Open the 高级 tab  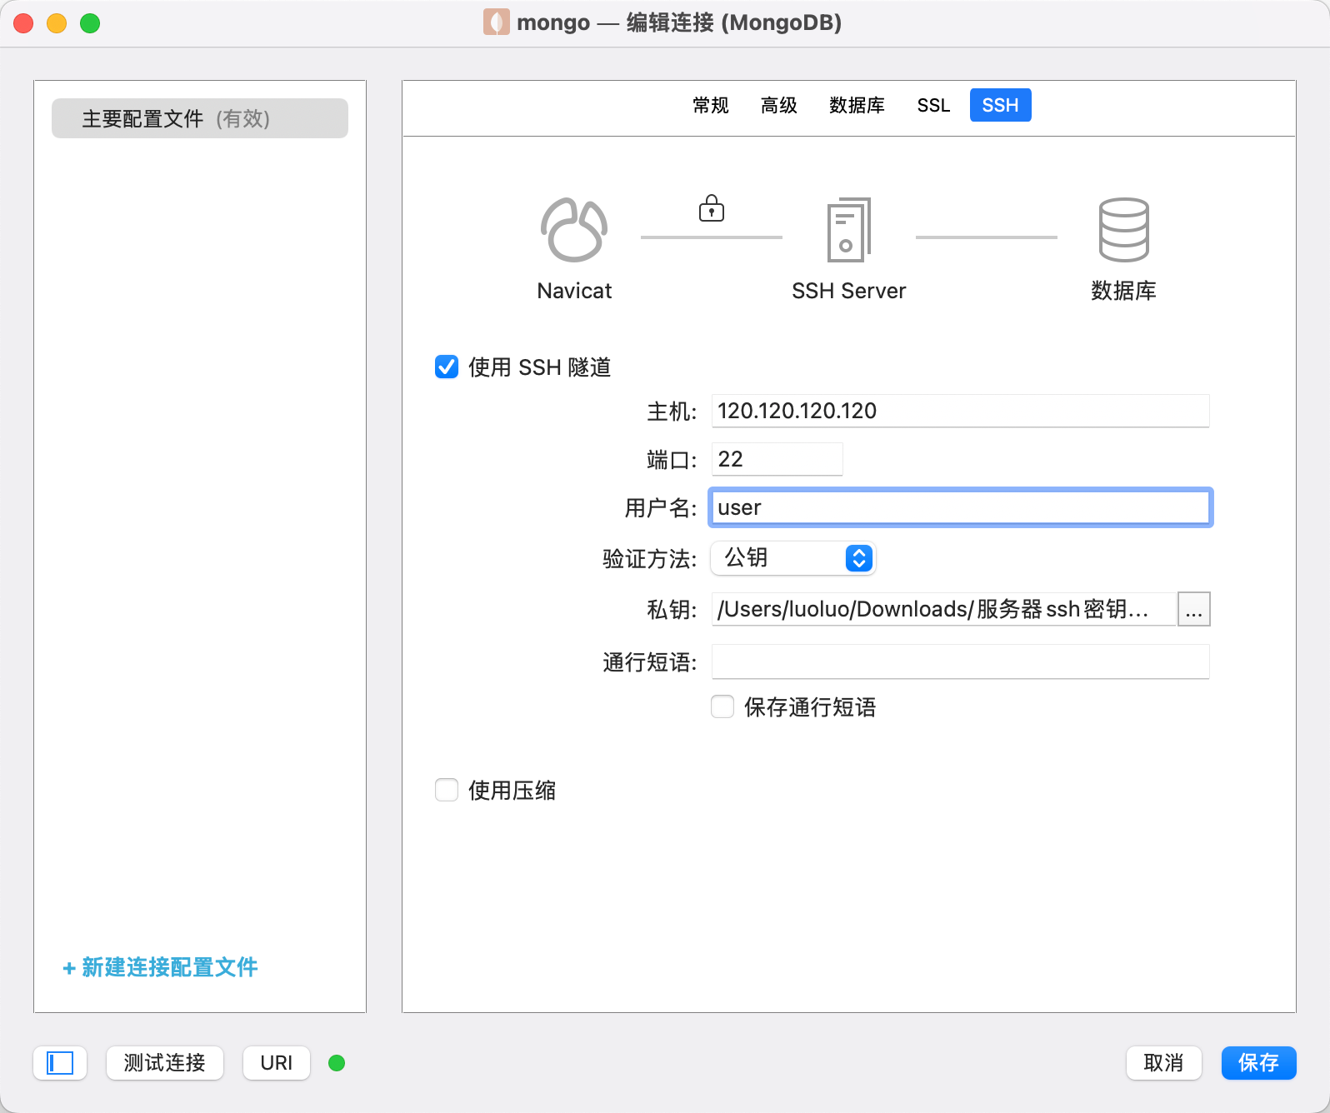point(778,106)
